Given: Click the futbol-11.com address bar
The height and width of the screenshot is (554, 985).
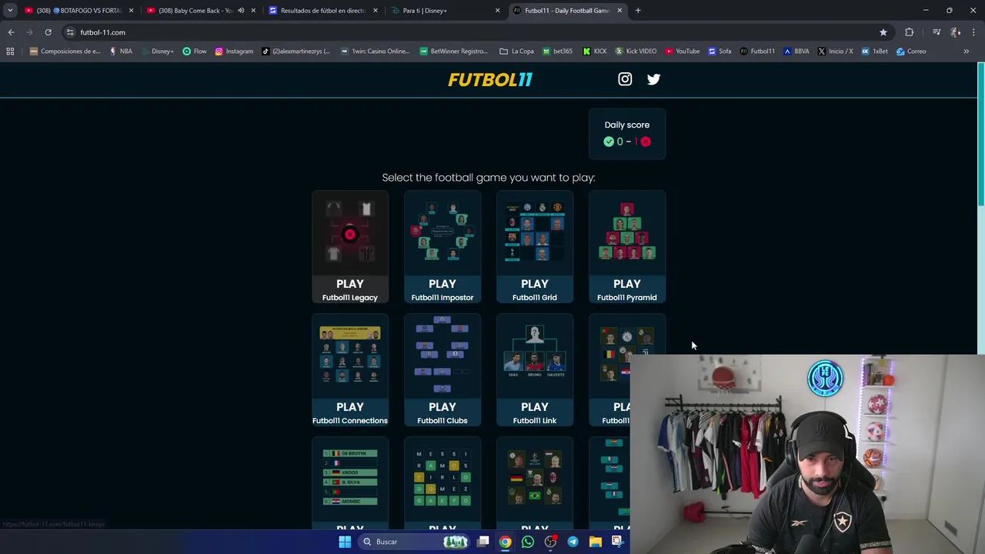Looking at the screenshot, I should point(477,32).
